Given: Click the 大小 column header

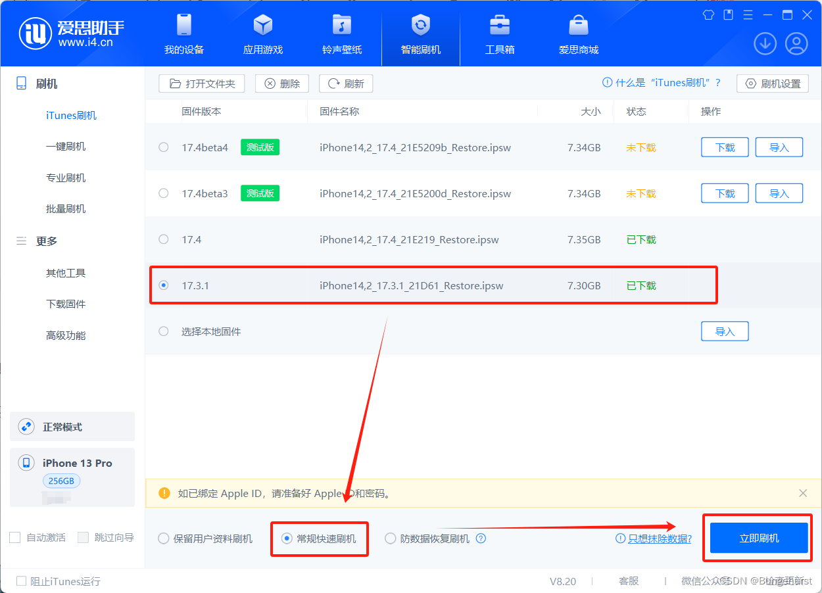Looking at the screenshot, I should click(591, 111).
